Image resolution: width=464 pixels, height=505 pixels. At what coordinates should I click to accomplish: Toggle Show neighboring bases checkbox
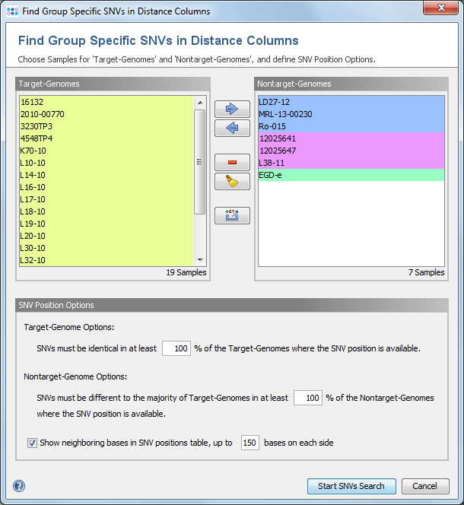(32, 443)
